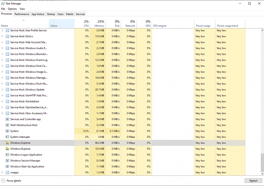Image resolution: width=264 pixels, height=186 pixels.
Task: Click the System 0.2% CPU value
Action: coord(86,131)
